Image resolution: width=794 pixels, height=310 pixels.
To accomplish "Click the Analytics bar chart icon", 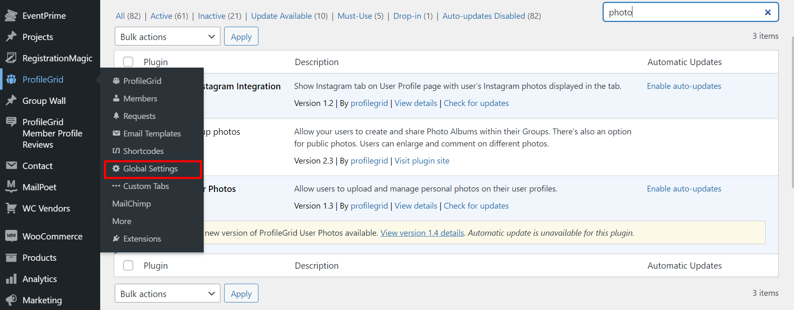I will coord(11,279).
